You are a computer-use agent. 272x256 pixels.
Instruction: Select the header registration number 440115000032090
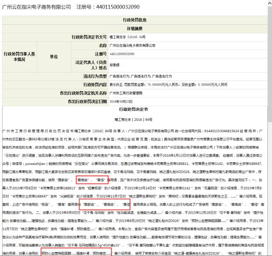118,7
